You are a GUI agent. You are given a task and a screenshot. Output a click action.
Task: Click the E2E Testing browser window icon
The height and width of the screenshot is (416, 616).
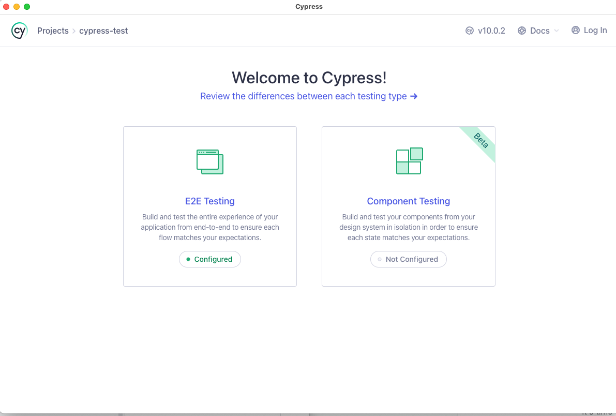click(x=210, y=161)
